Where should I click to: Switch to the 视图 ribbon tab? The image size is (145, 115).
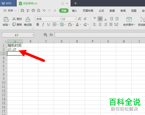[x=134, y=11]
